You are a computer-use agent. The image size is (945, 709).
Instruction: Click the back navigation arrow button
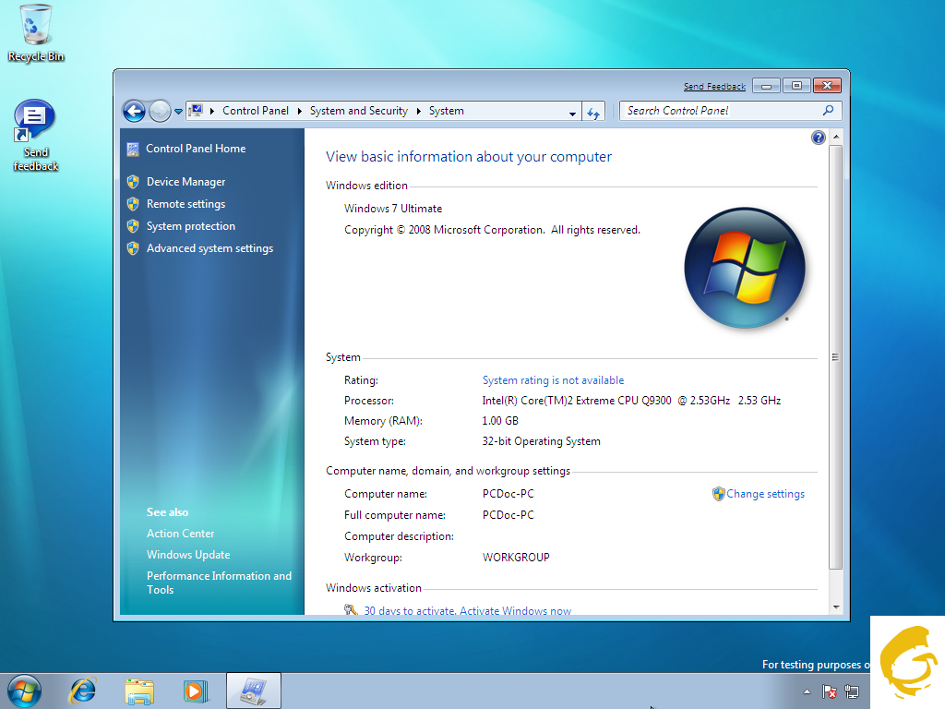click(135, 111)
